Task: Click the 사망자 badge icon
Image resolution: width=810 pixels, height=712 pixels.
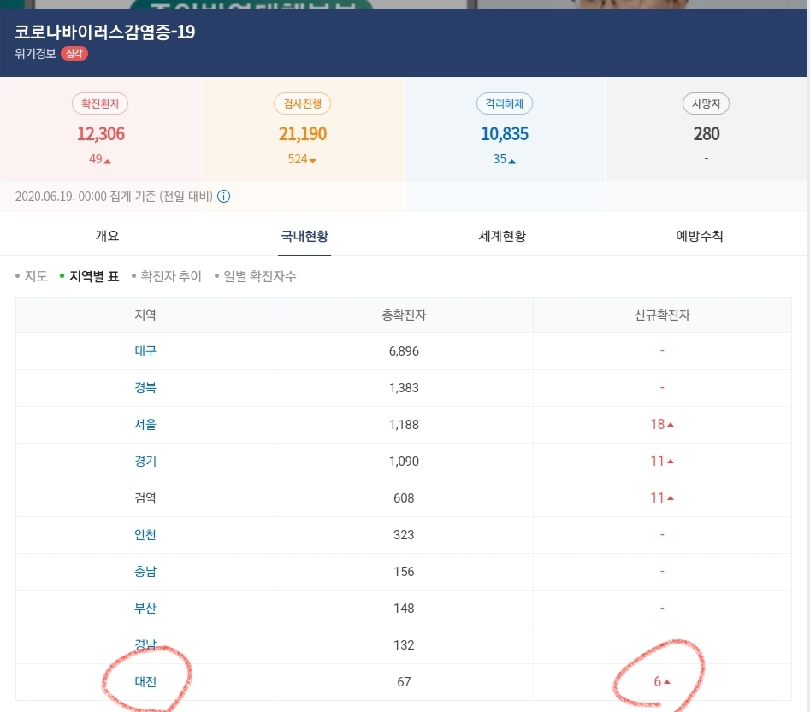Action: tap(706, 103)
